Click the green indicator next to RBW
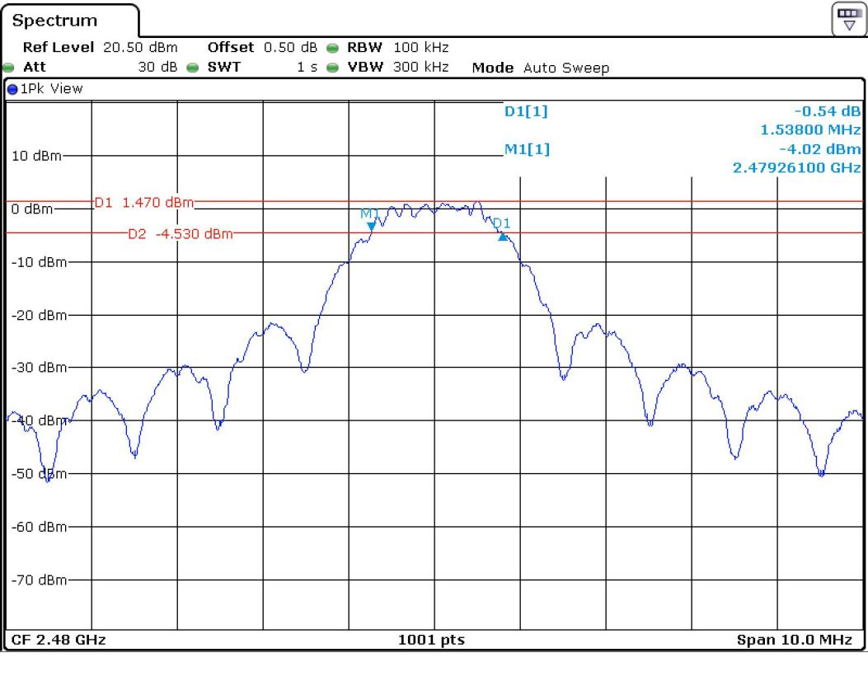The width and height of the screenshot is (868, 676). coord(332,48)
